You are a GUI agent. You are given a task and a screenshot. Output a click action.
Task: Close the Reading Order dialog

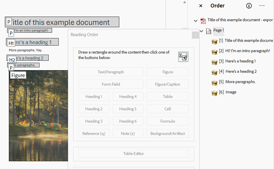(x=195, y=35)
